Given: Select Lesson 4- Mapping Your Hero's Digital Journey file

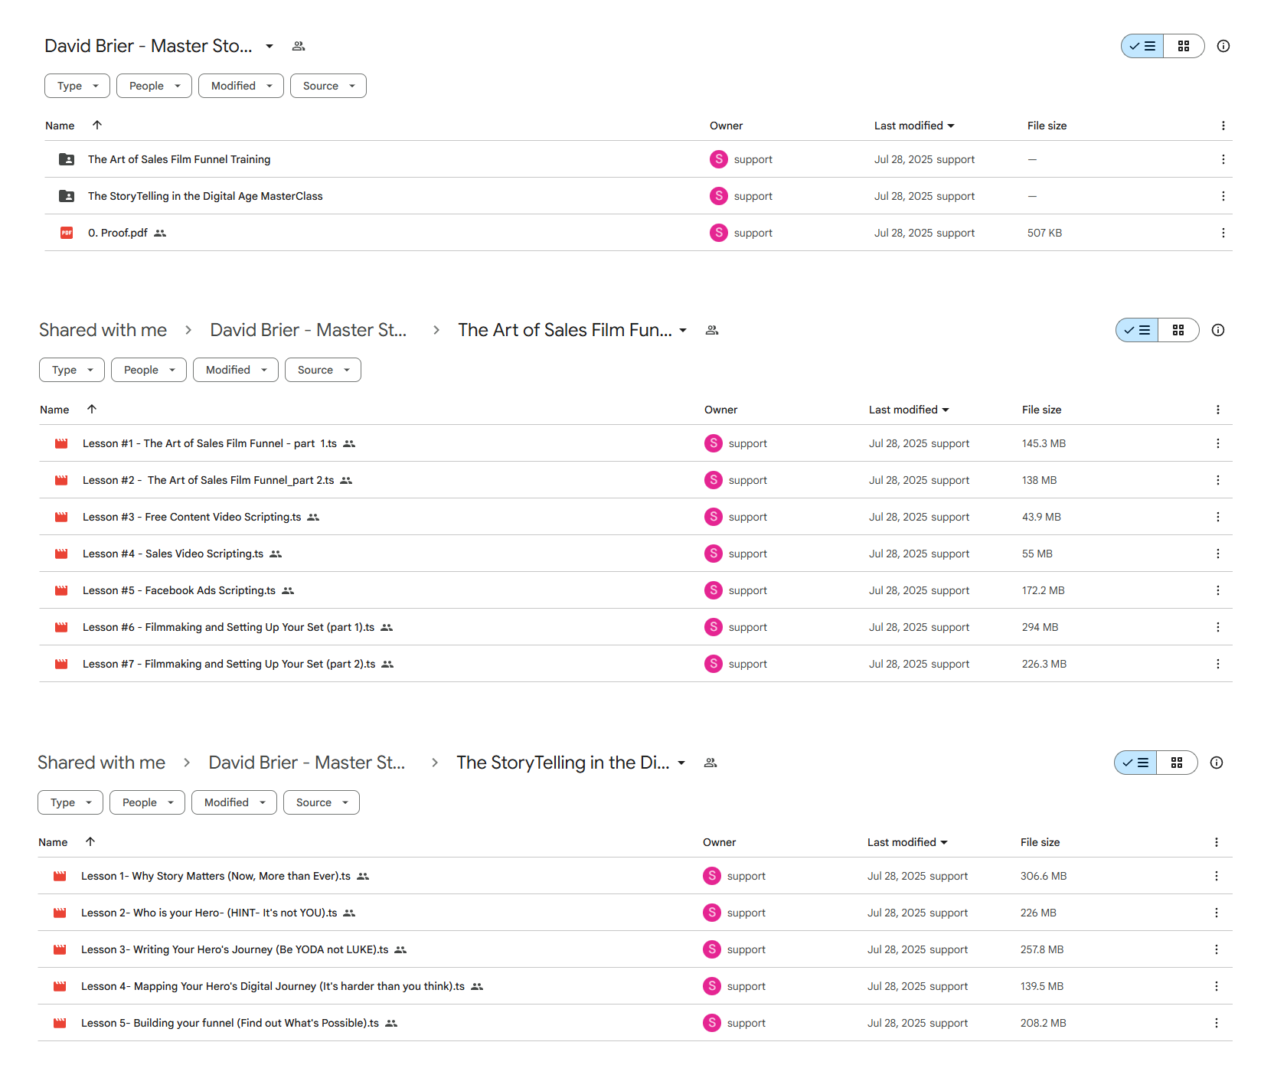Looking at the screenshot, I should tap(635, 986).
